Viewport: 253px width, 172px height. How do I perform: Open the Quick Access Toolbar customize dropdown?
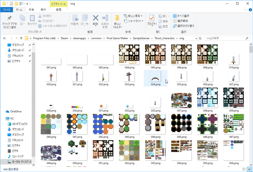point(27,3)
